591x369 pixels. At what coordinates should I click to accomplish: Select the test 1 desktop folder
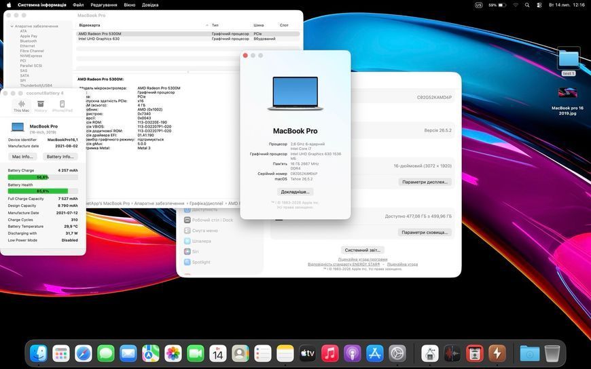569,61
